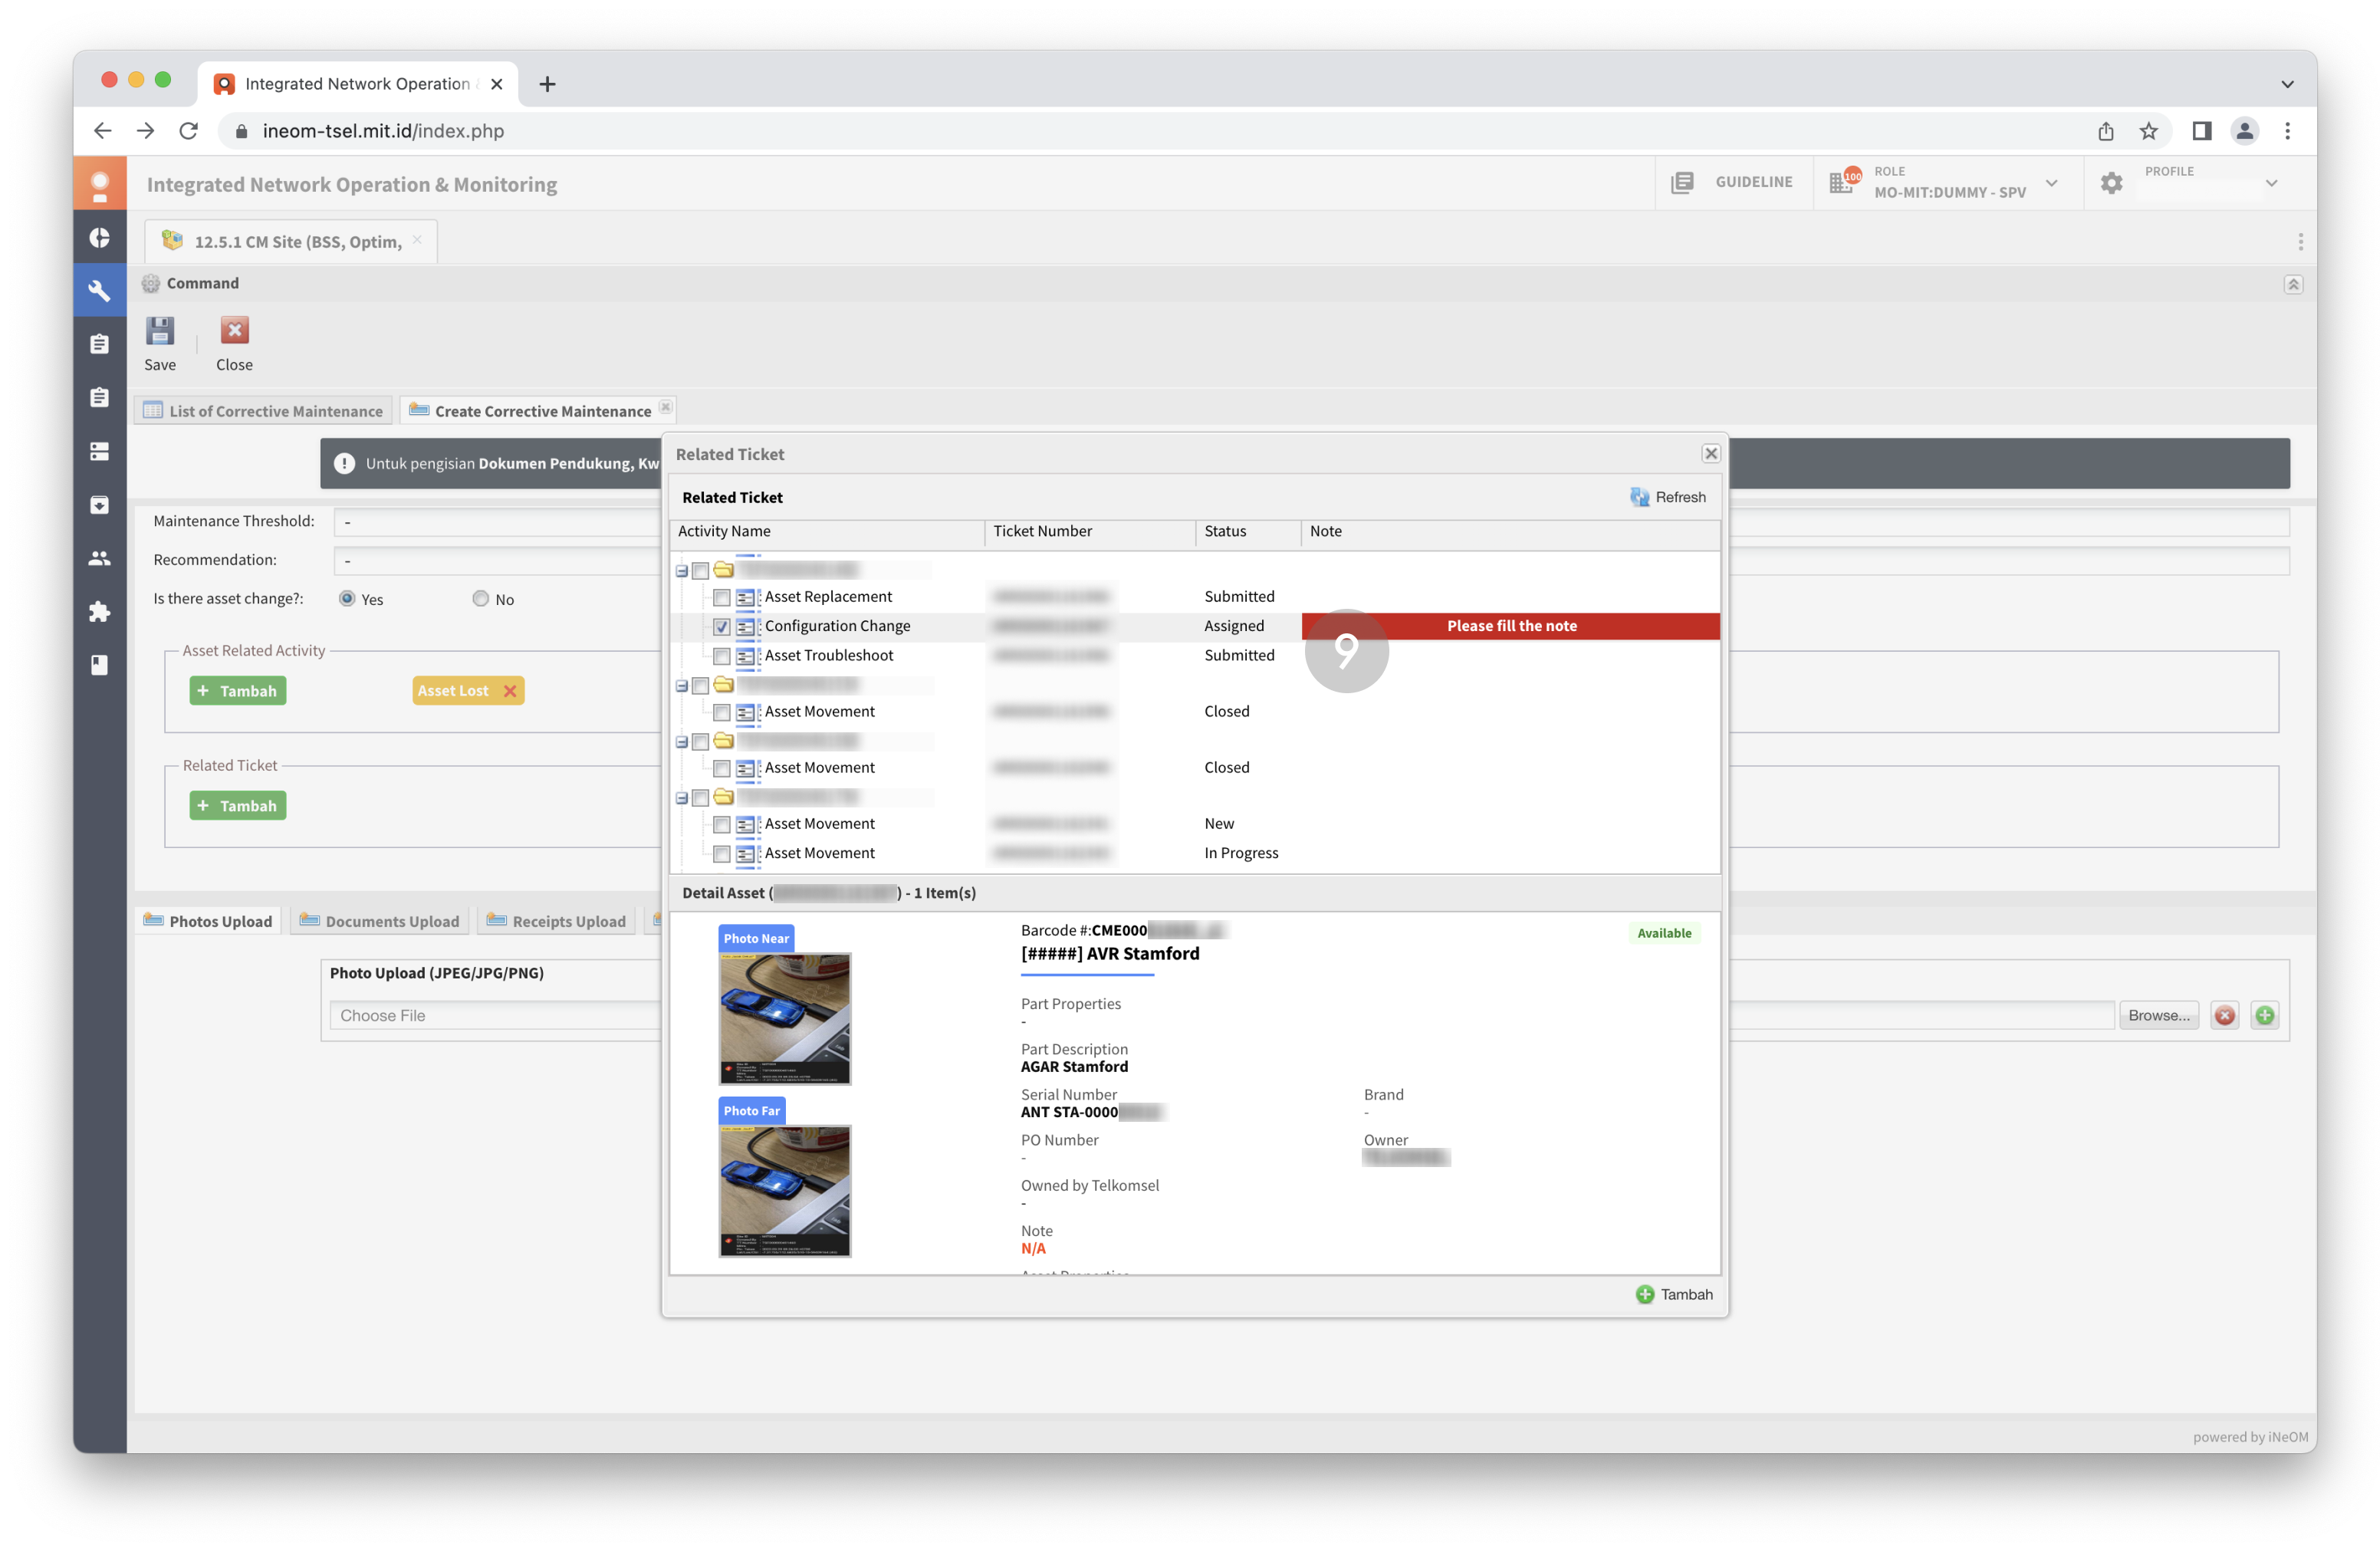This screenshot has width=2380, height=1552.
Task: Check the Asset Troubleshoot checkbox
Action: pyautogui.click(x=721, y=656)
